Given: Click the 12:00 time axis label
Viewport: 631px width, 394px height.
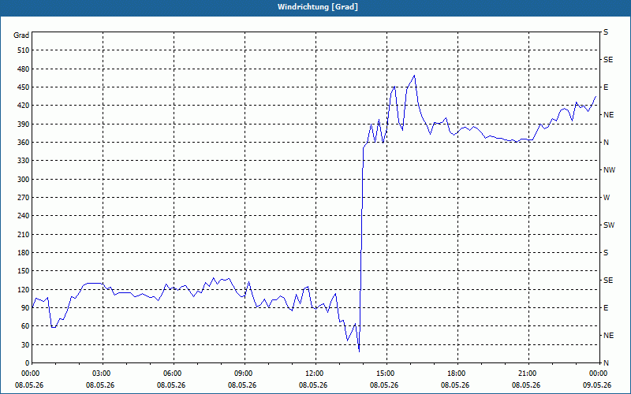Looking at the screenshot, I should tap(315, 374).
